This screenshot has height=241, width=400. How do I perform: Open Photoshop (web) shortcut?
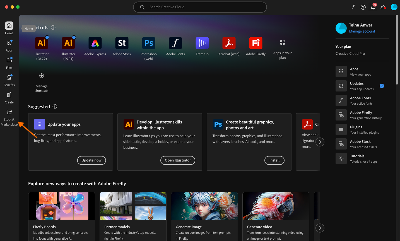click(148, 43)
